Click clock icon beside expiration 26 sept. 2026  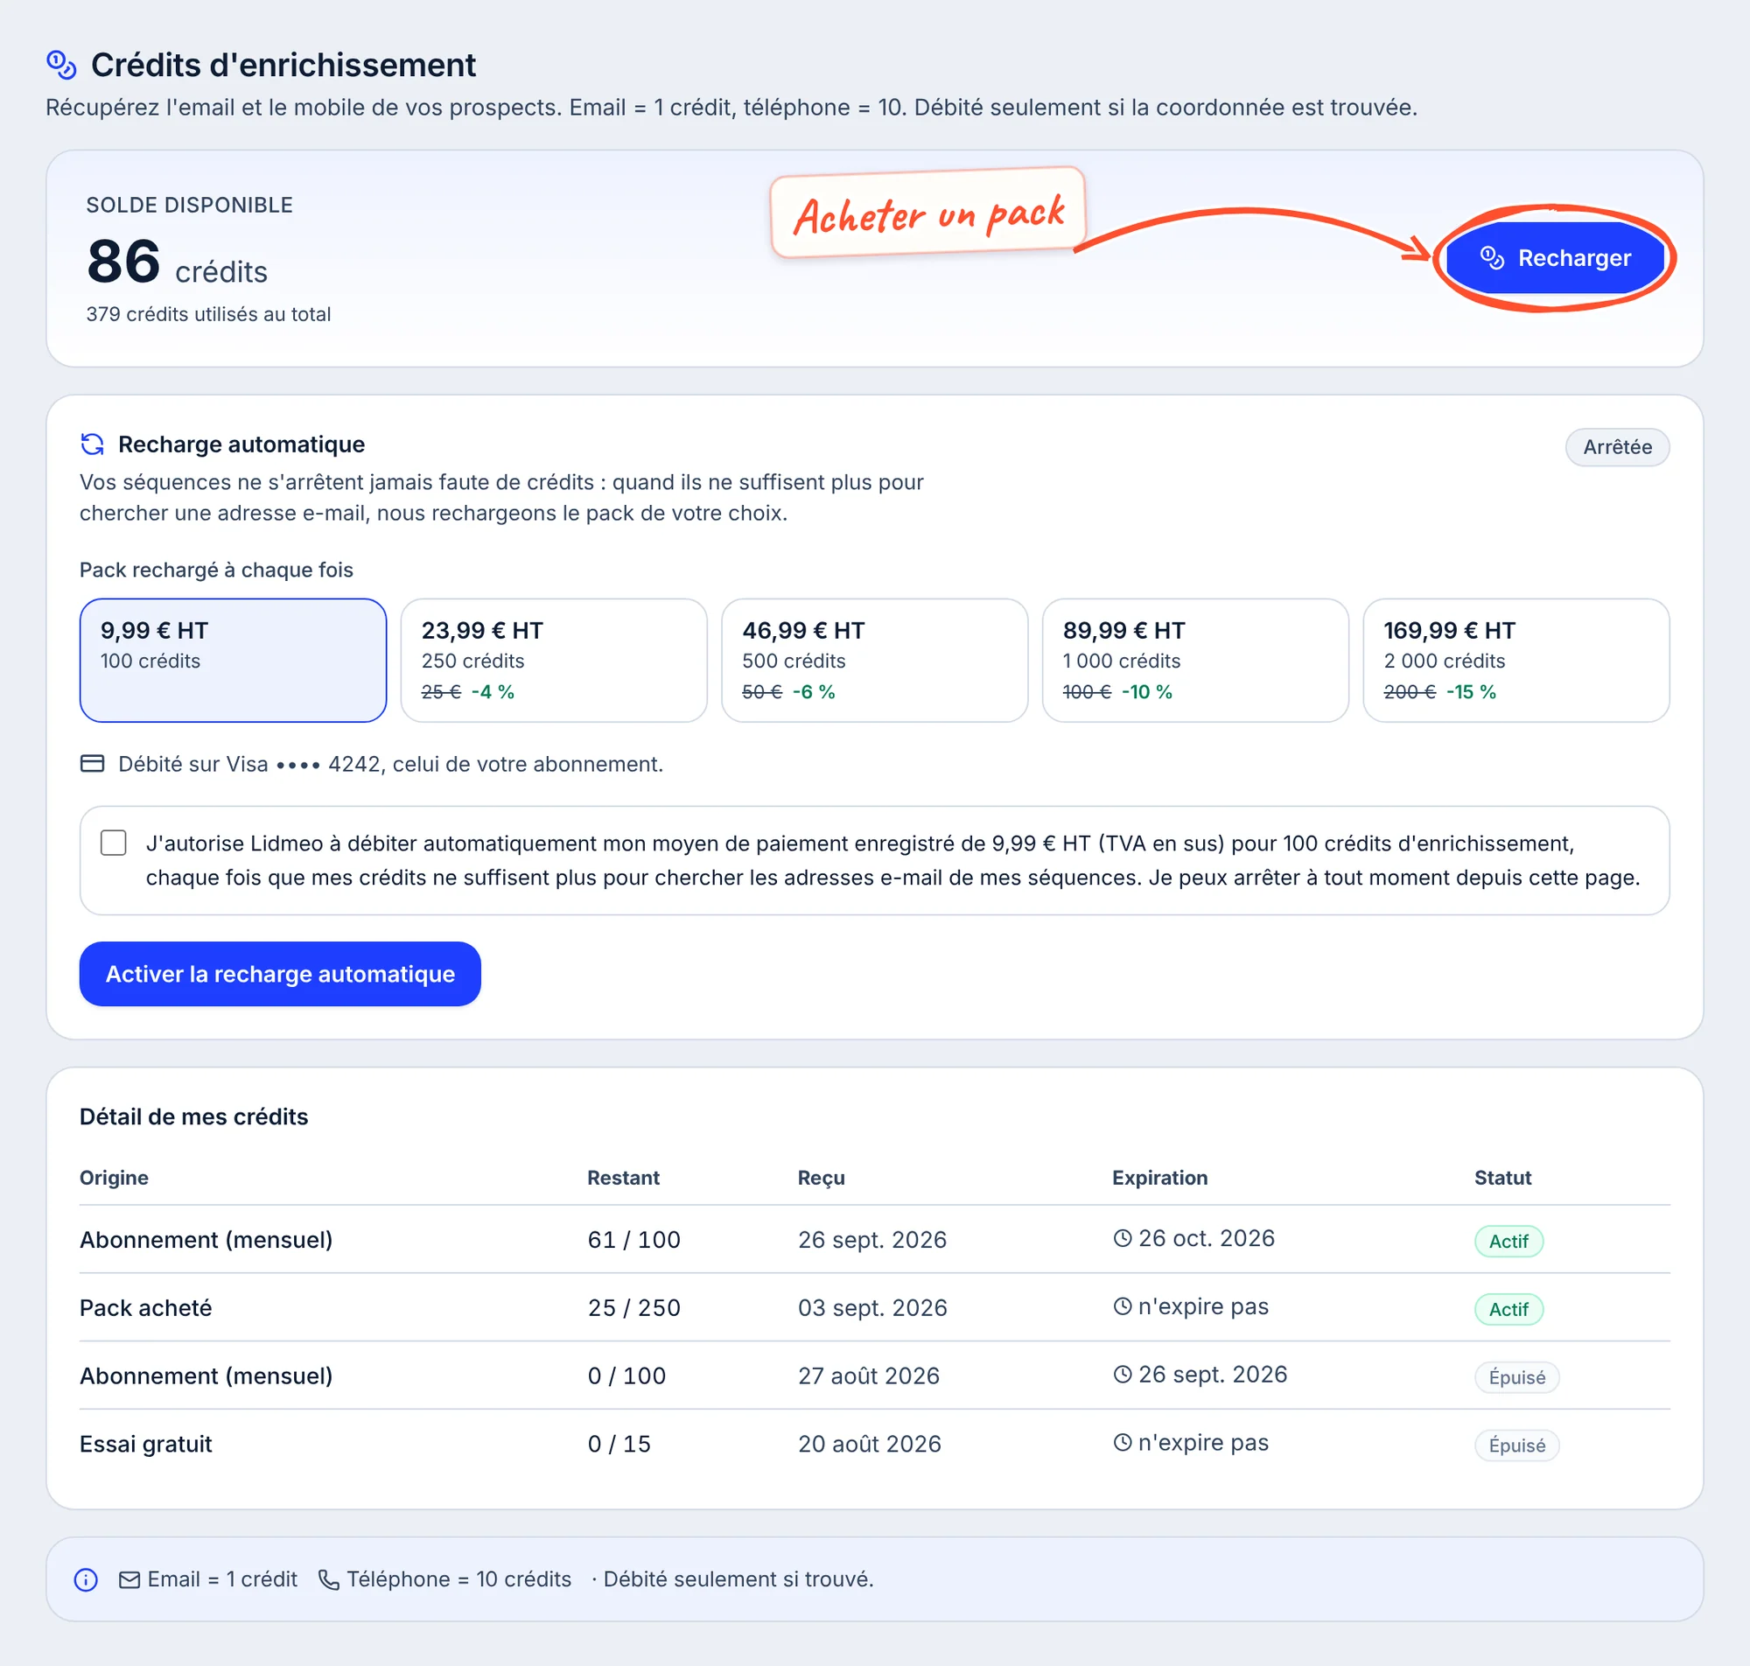coord(1123,1374)
